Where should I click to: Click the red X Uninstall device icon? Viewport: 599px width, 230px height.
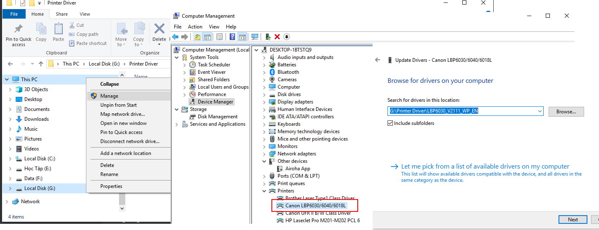coord(277,37)
